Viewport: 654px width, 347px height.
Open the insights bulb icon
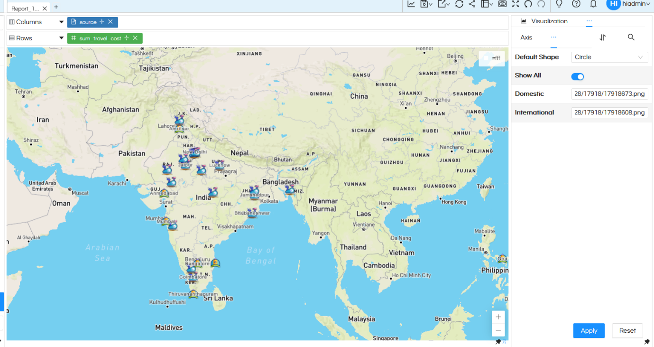[559, 4]
